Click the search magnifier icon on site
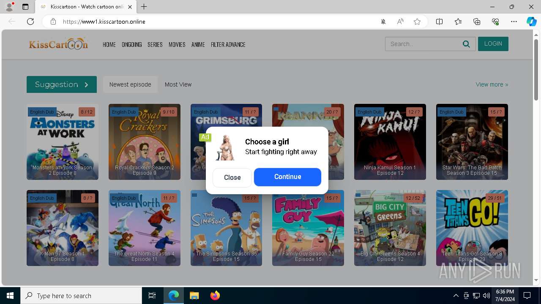 pyautogui.click(x=466, y=44)
